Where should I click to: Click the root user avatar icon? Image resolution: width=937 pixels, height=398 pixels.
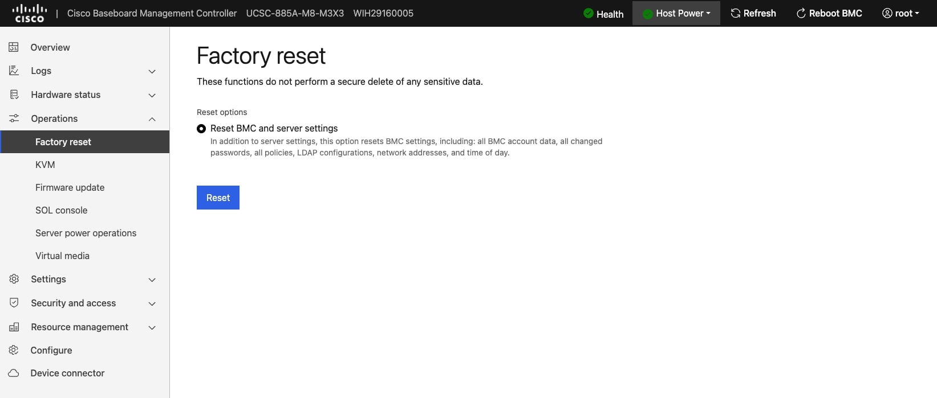point(887,13)
